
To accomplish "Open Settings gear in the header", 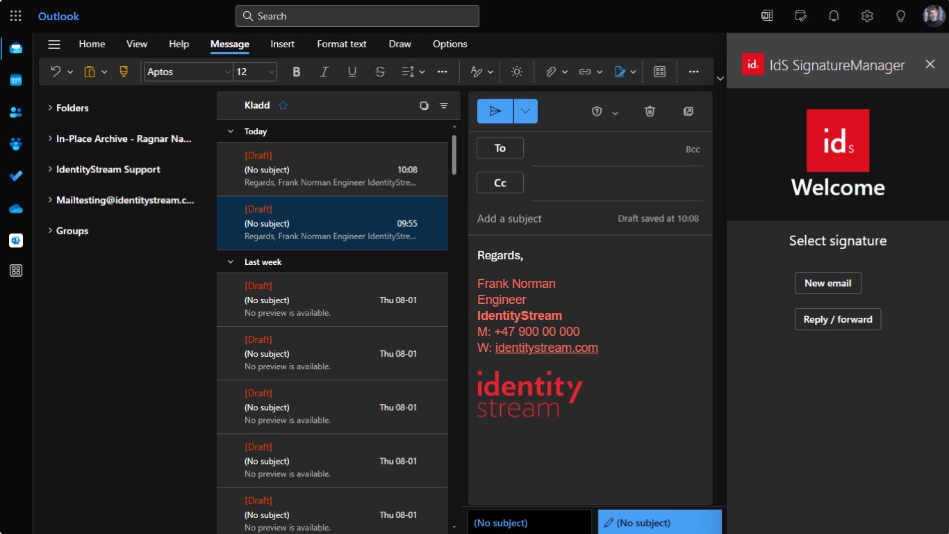I will pyautogui.click(x=867, y=16).
